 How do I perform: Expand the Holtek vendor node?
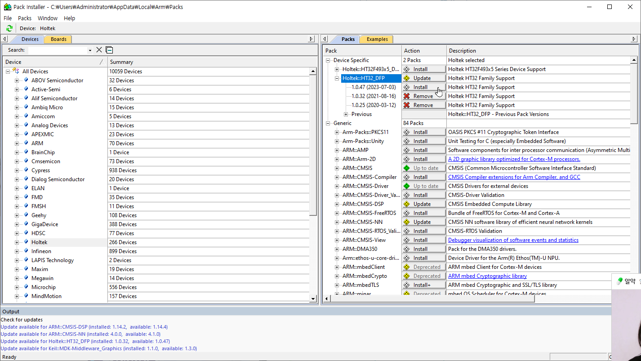17,242
